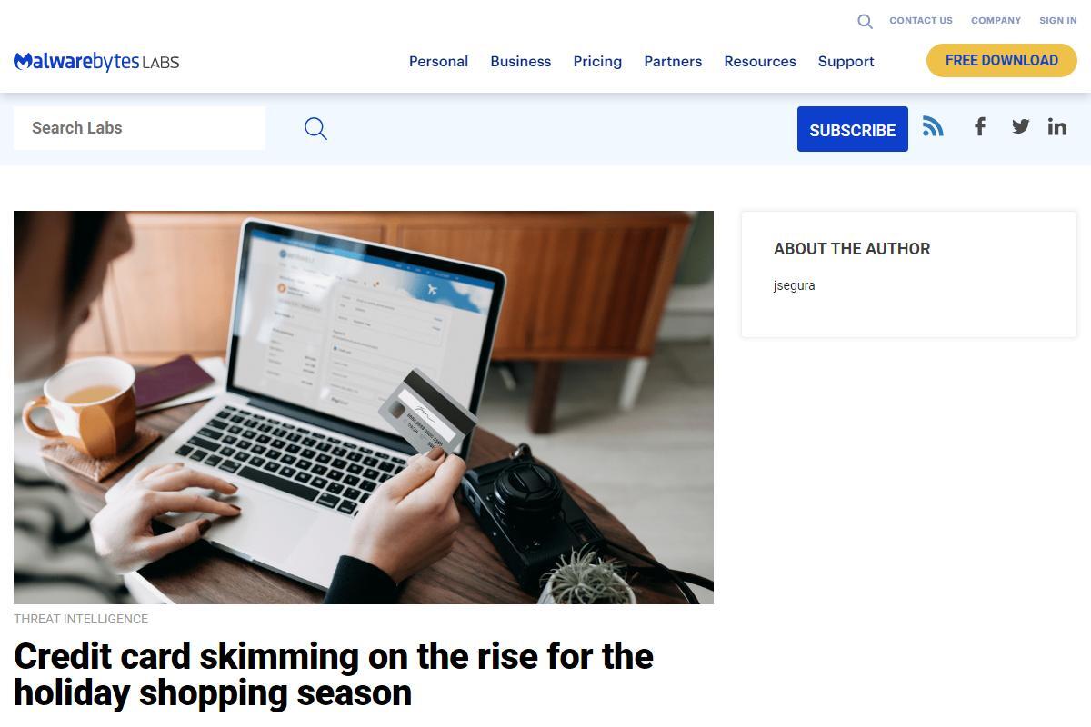
Task: Expand the Resources menu
Action: tap(760, 61)
